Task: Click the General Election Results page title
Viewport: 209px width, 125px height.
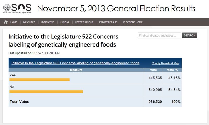Action: (x=116, y=9)
